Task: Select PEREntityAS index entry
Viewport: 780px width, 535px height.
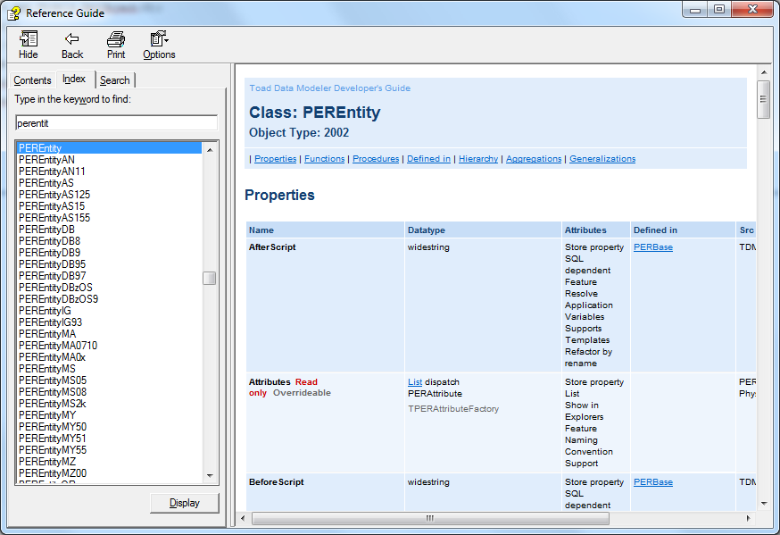Action: 46,182
